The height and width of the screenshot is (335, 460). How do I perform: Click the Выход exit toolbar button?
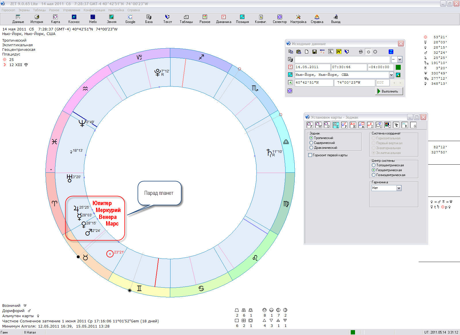tap(336, 19)
